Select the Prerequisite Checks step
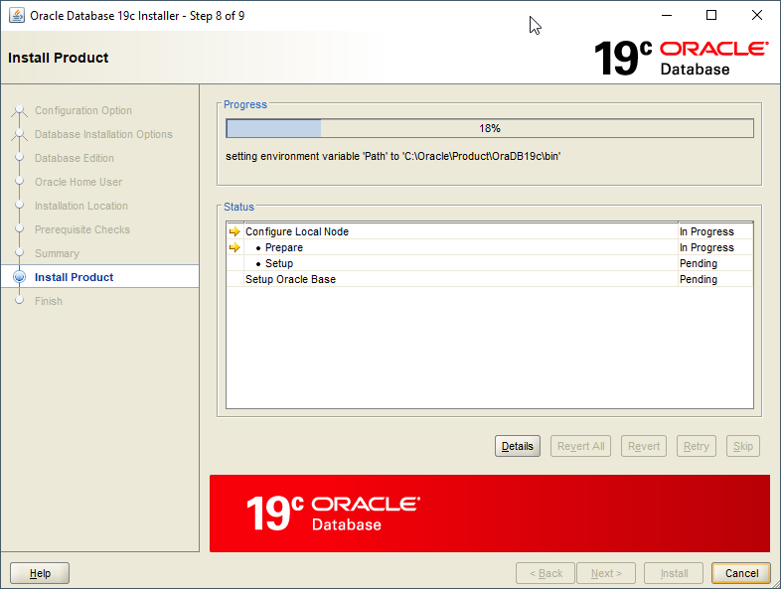 pyautogui.click(x=82, y=230)
